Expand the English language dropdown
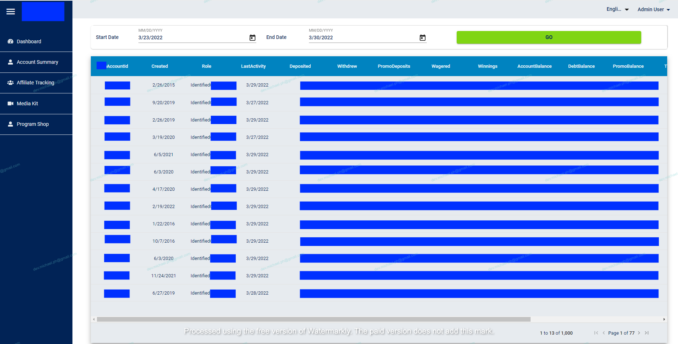This screenshot has width=678, height=344. (617, 9)
